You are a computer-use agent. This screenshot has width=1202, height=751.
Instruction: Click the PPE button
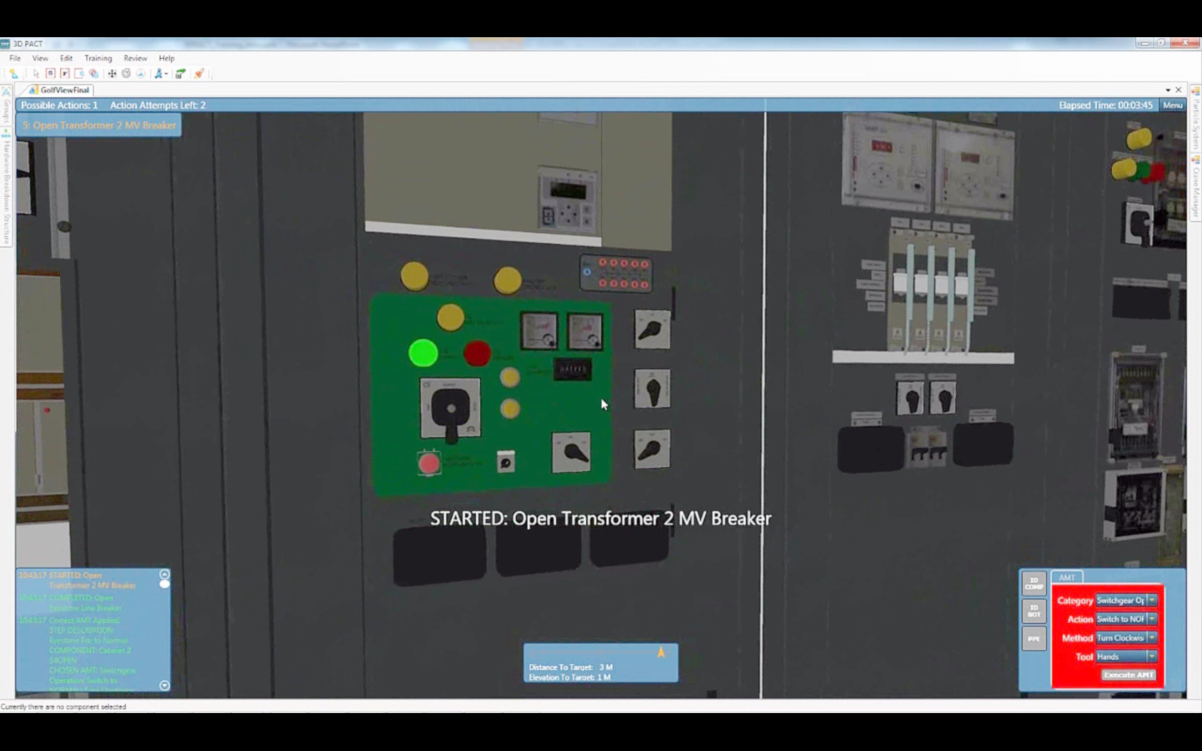[x=1034, y=639]
